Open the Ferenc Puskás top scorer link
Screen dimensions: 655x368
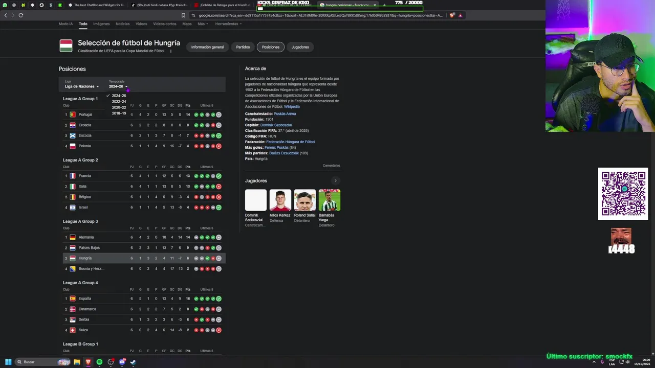[x=276, y=148]
